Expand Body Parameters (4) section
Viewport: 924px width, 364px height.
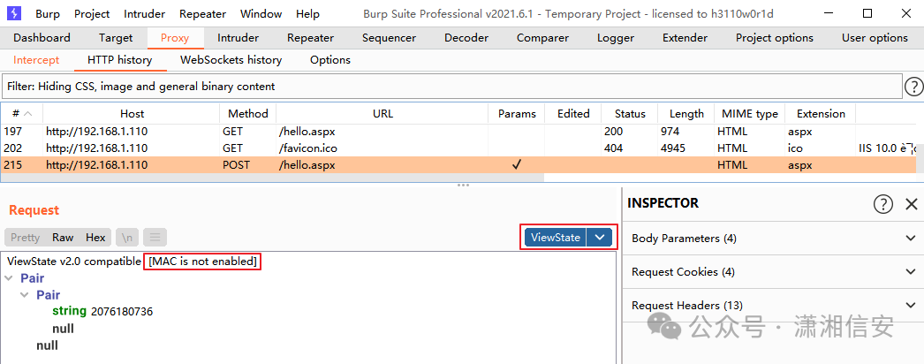click(x=773, y=238)
